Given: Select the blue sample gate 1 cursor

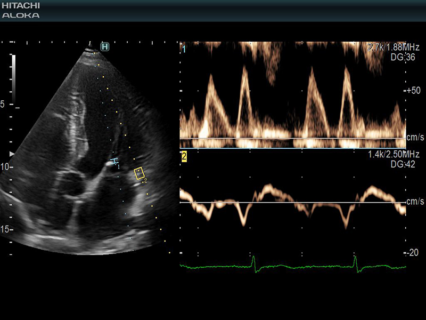Looking at the screenshot, I should pyautogui.click(x=114, y=161).
